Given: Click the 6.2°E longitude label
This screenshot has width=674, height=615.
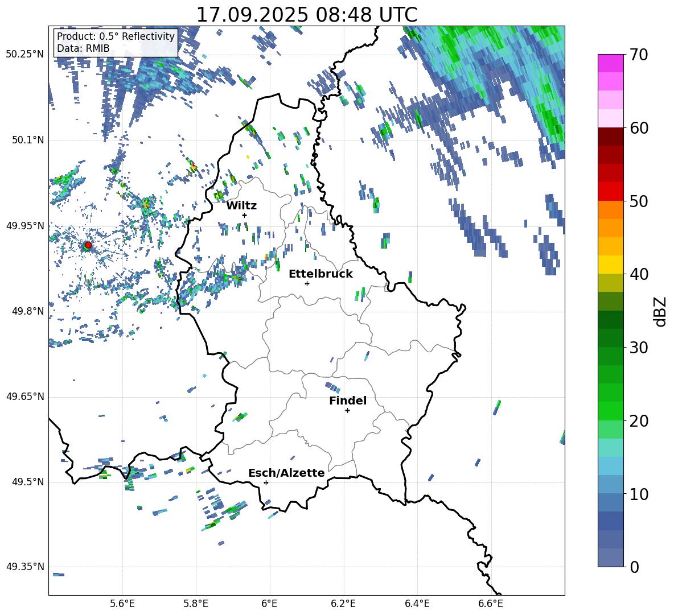Looking at the screenshot, I should [343, 604].
